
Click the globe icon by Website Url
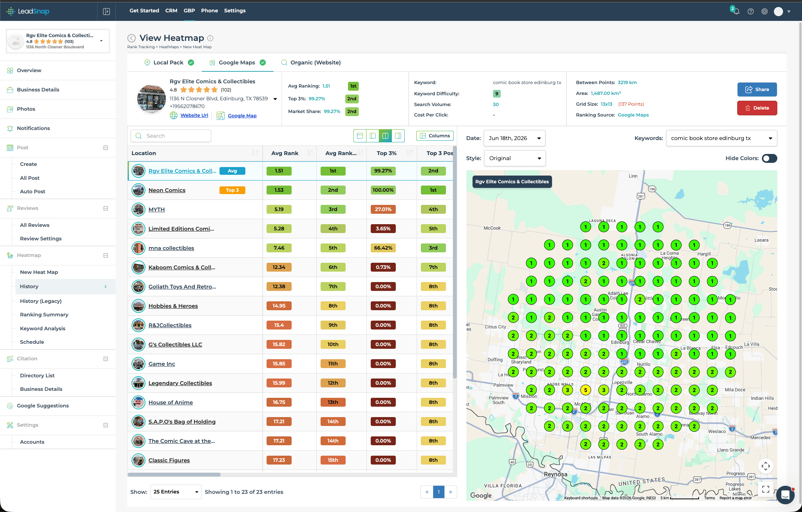pos(174,115)
